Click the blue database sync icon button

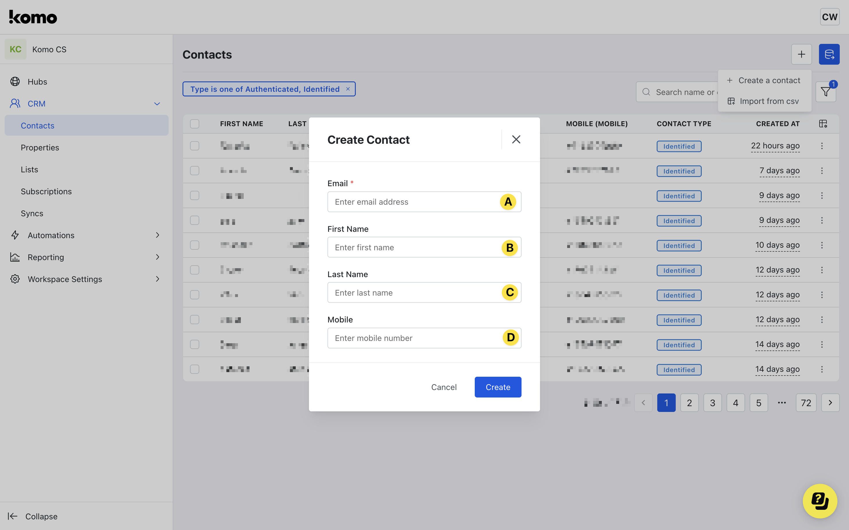pos(829,54)
